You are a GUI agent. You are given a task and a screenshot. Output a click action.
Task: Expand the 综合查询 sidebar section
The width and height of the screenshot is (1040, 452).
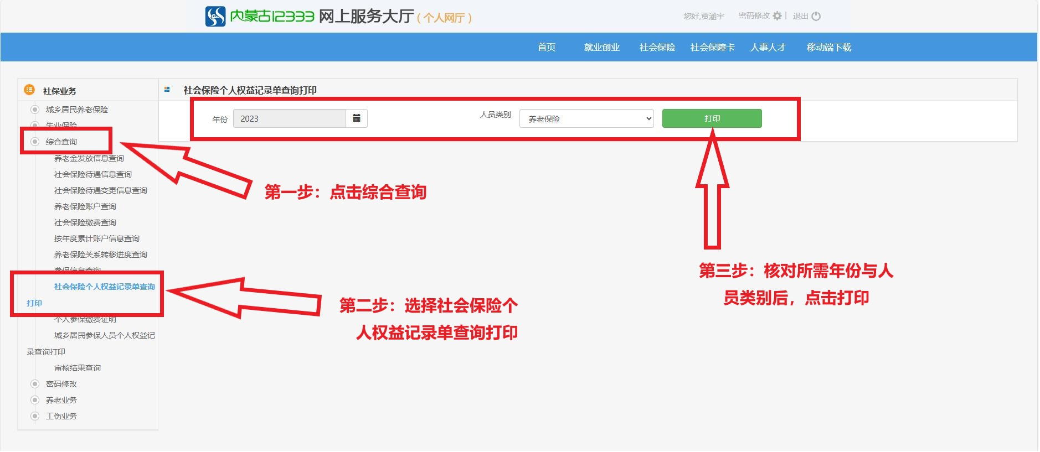(61, 142)
